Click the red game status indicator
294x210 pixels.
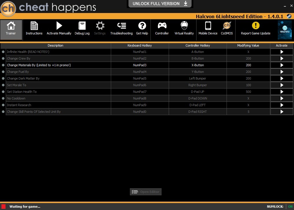(3, 207)
